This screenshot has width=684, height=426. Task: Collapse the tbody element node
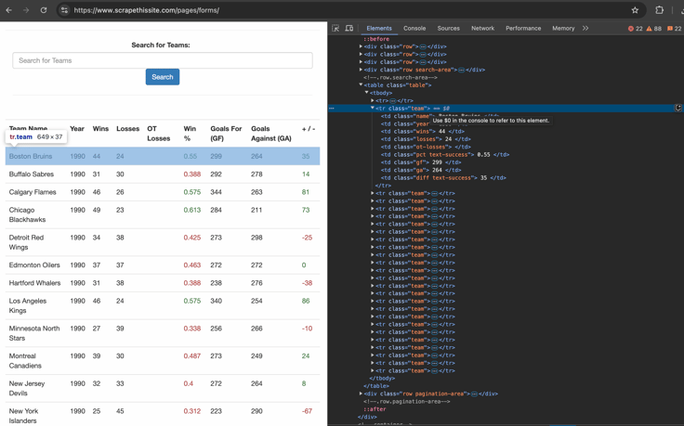pyautogui.click(x=367, y=93)
